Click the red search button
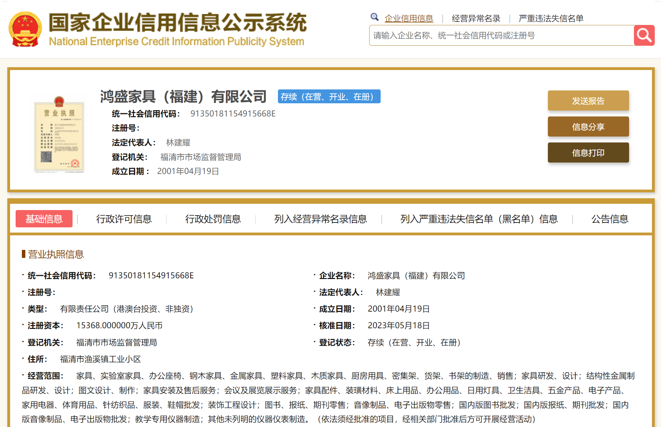This screenshot has height=427, width=661. click(x=644, y=35)
